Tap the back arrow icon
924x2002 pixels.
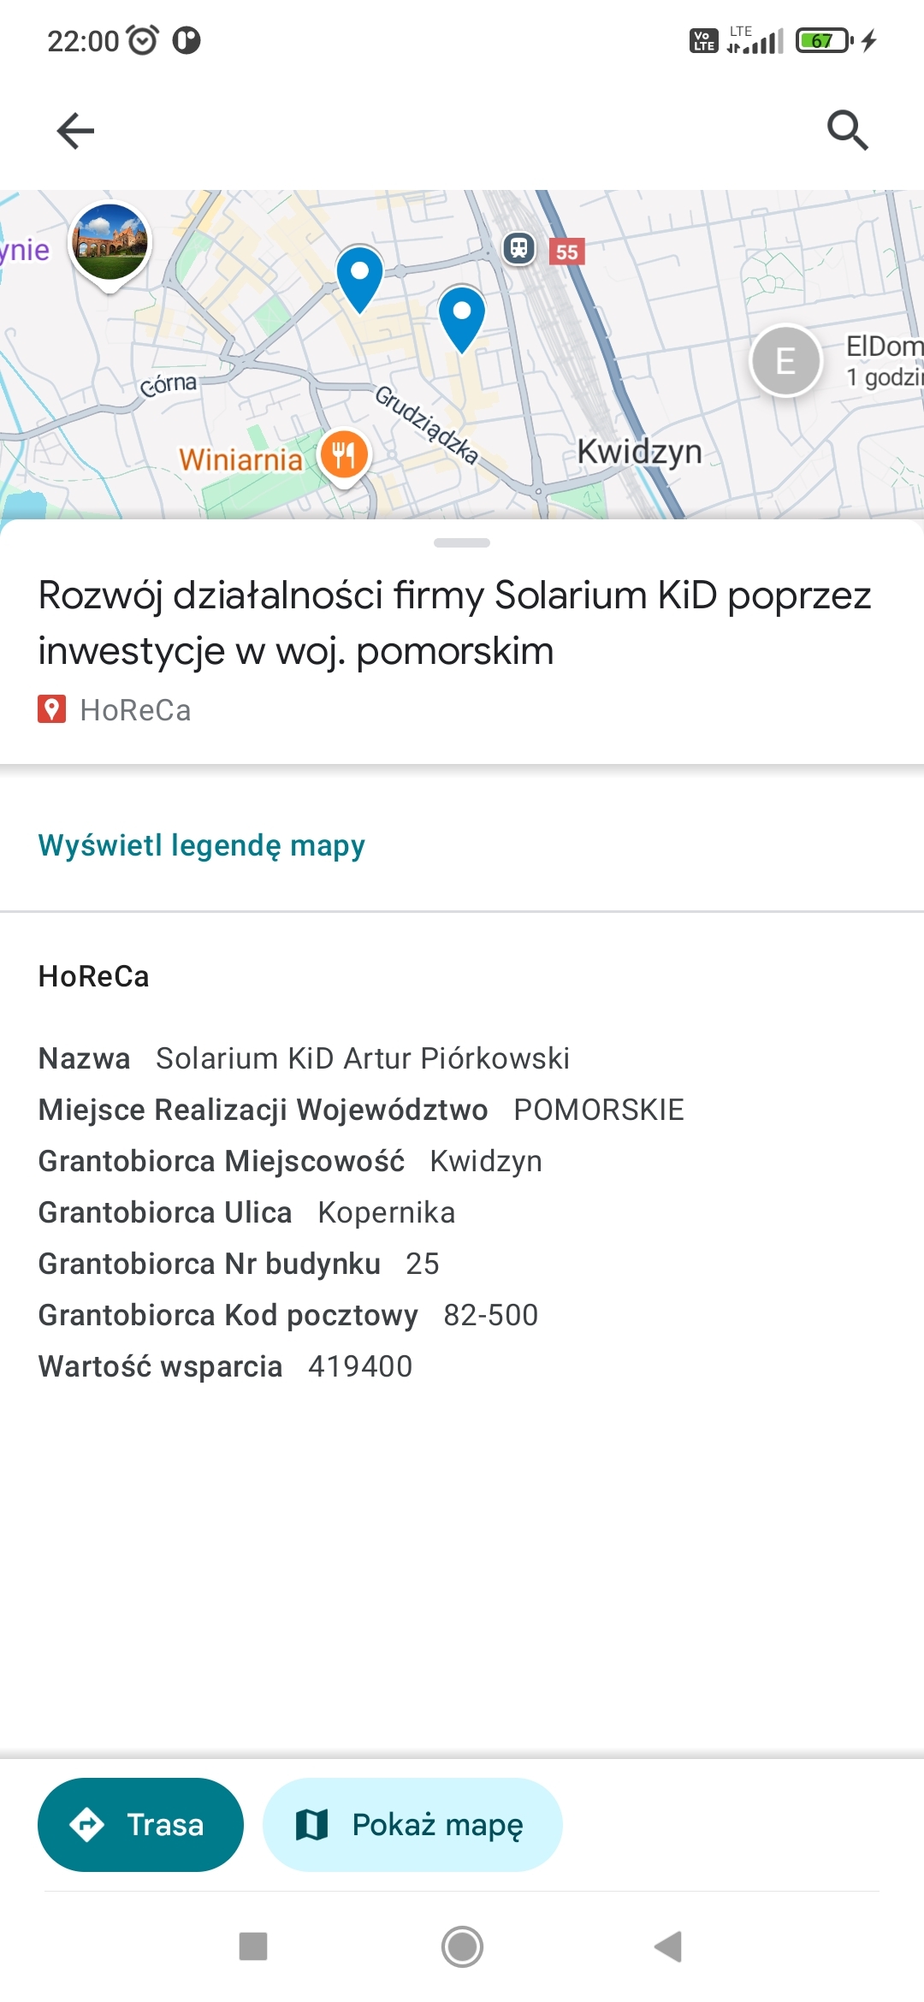coord(75,131)
